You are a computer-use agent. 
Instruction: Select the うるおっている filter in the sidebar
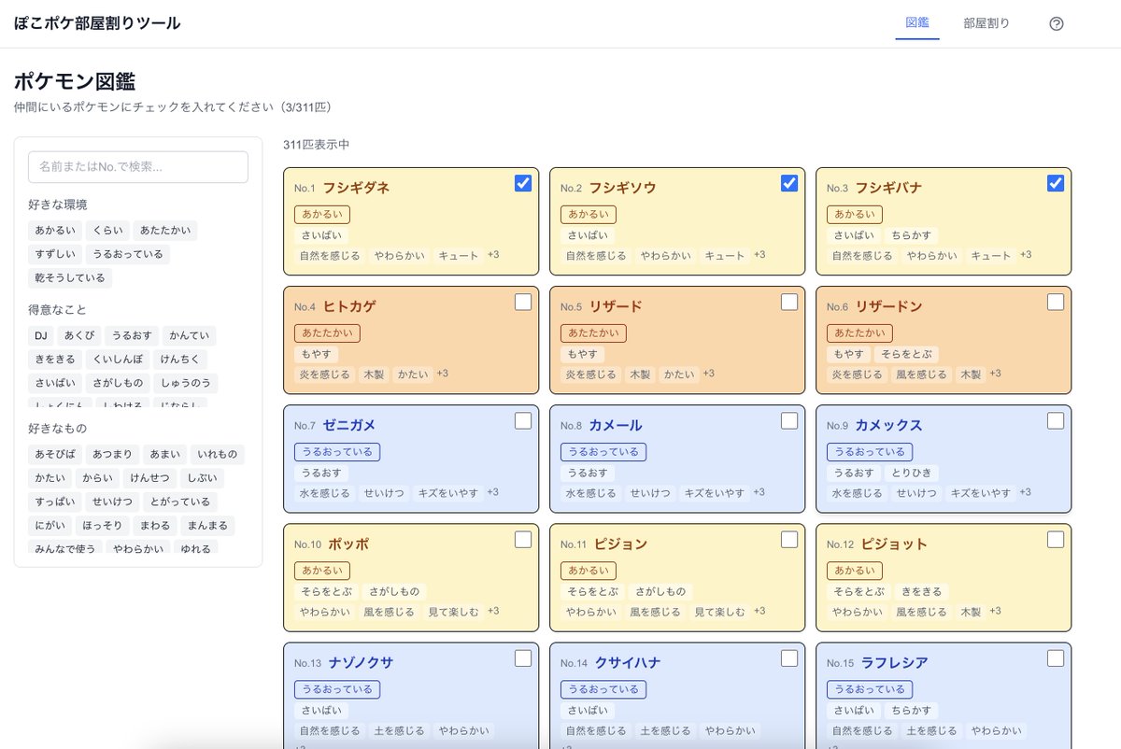[x=128, y=254]
